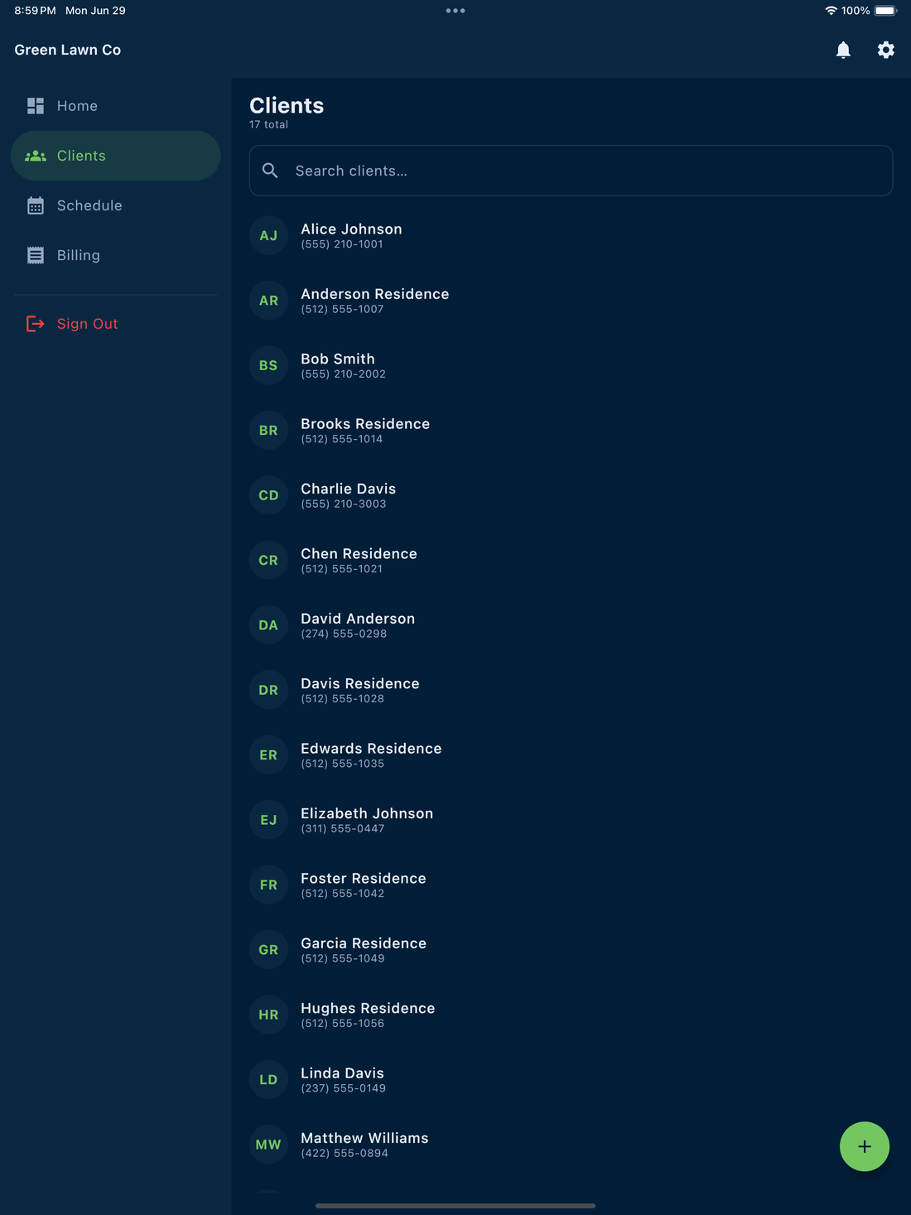Tap the FR avatar circle
The image size is (911, 1215).
click(268, 885)
